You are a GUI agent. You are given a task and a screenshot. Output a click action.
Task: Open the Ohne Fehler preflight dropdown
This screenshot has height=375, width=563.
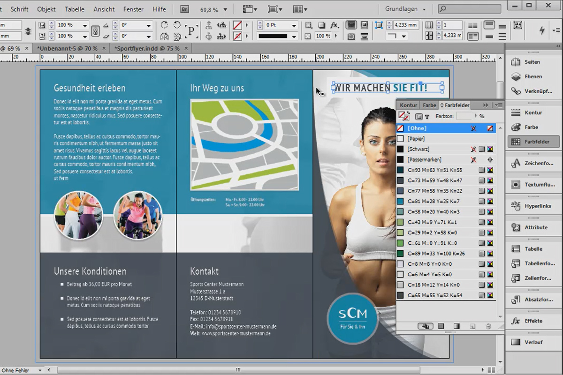coord(39,370)
